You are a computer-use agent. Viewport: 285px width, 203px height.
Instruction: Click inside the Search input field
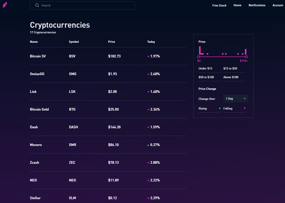coord(85,5)
